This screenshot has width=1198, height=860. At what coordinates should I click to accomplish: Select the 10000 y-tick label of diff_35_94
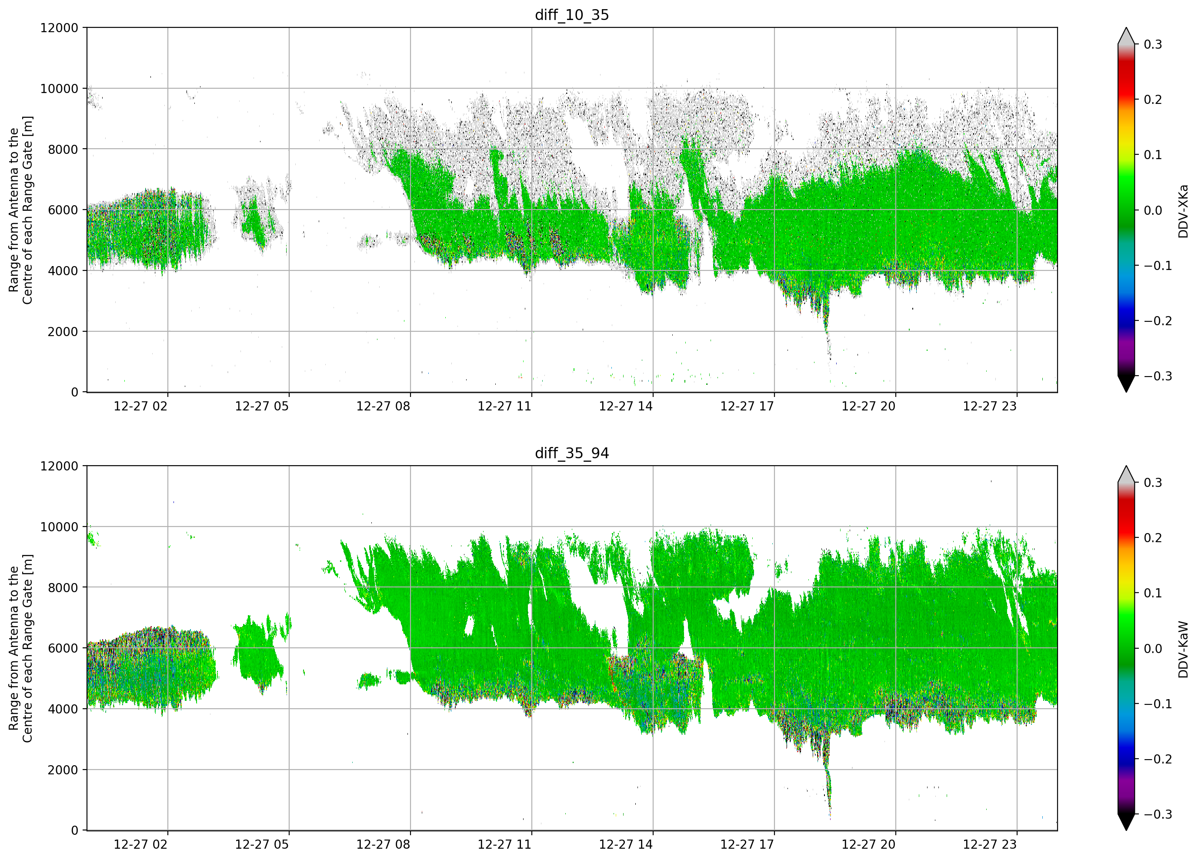click(x=59, y=527)
